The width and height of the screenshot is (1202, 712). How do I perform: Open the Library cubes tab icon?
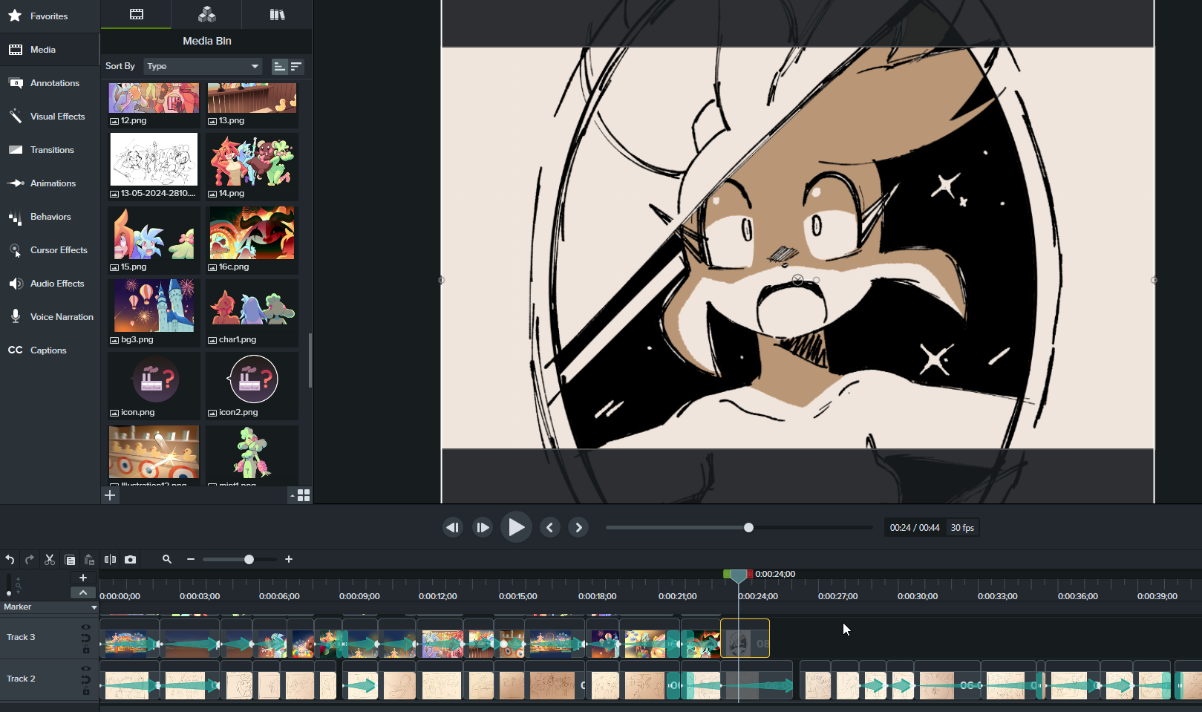[x=207, y=14]
